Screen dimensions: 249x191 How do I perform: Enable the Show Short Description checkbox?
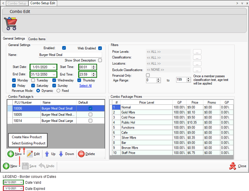(100, 60)
